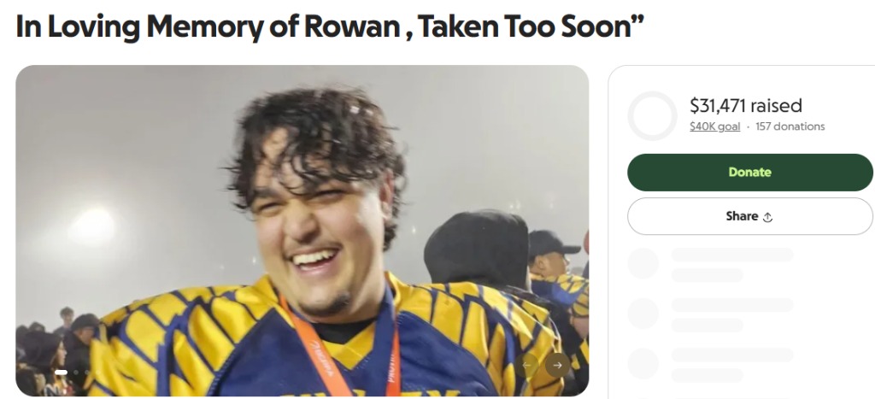Advance to the next fundraiser photo
Image resolution: width=875 pixels, height=399 pixels.
[x=557, y=365]
